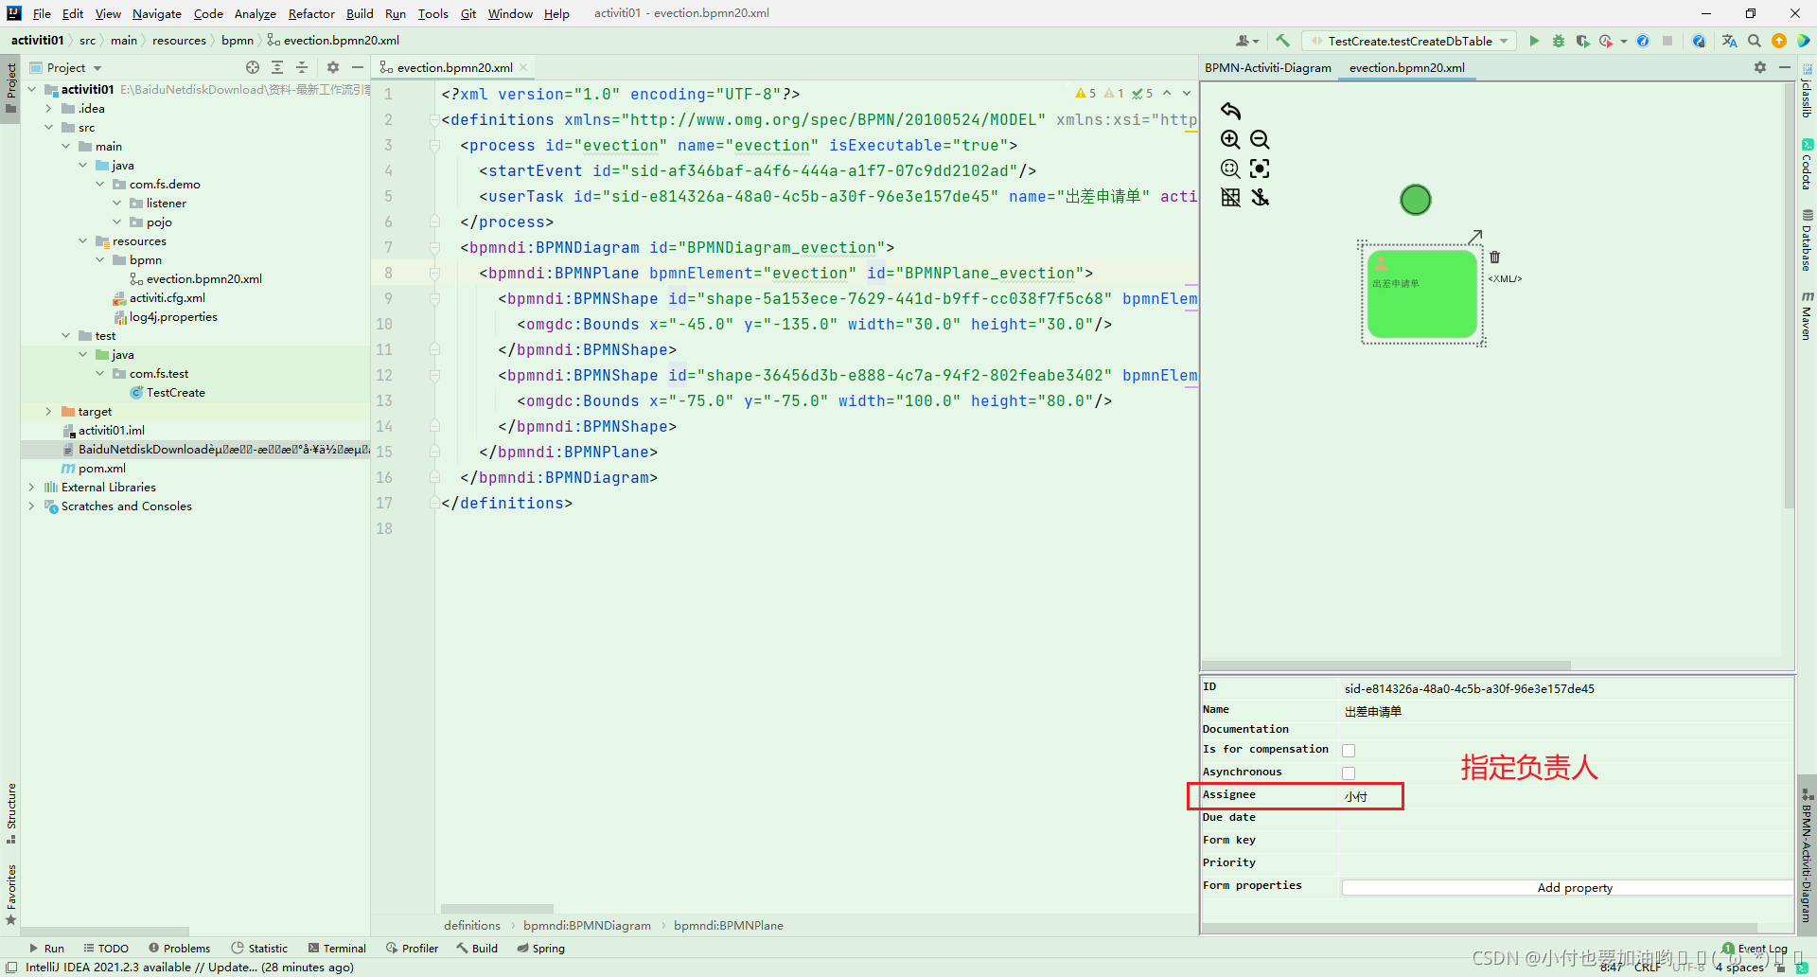Click the build project hammer icon
The height and width of the screenshot is (977, 1817).
pyautogui.click(x=1282, y=41)
